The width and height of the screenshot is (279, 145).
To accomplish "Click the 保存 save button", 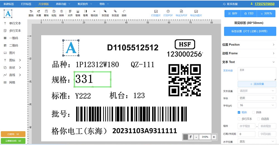I will 232,13.
